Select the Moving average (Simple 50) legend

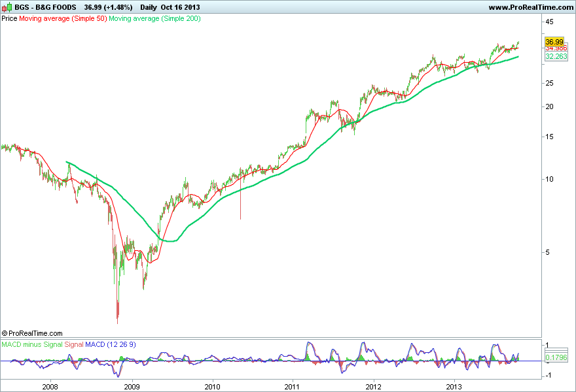point(63,18)
